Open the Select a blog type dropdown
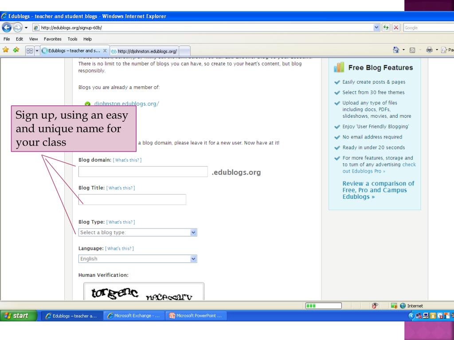This screenshot has height=340, width=454. [x=137, y=232]
